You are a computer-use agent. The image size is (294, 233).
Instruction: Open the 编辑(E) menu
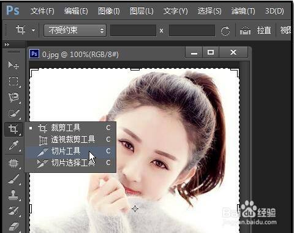coord(76,11)
